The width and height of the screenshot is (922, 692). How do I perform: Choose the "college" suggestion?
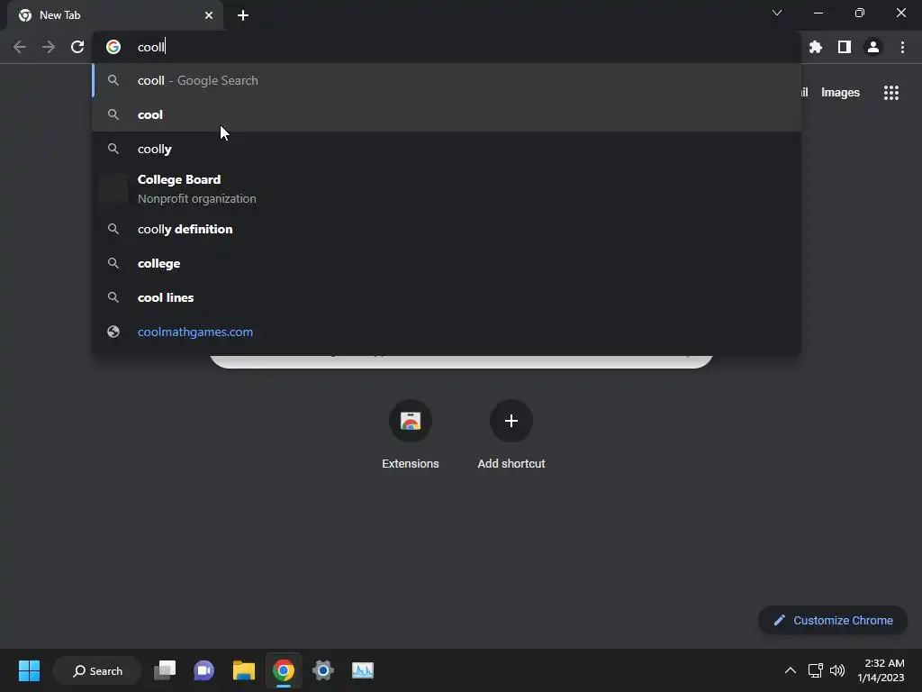(x=447, y=263)
